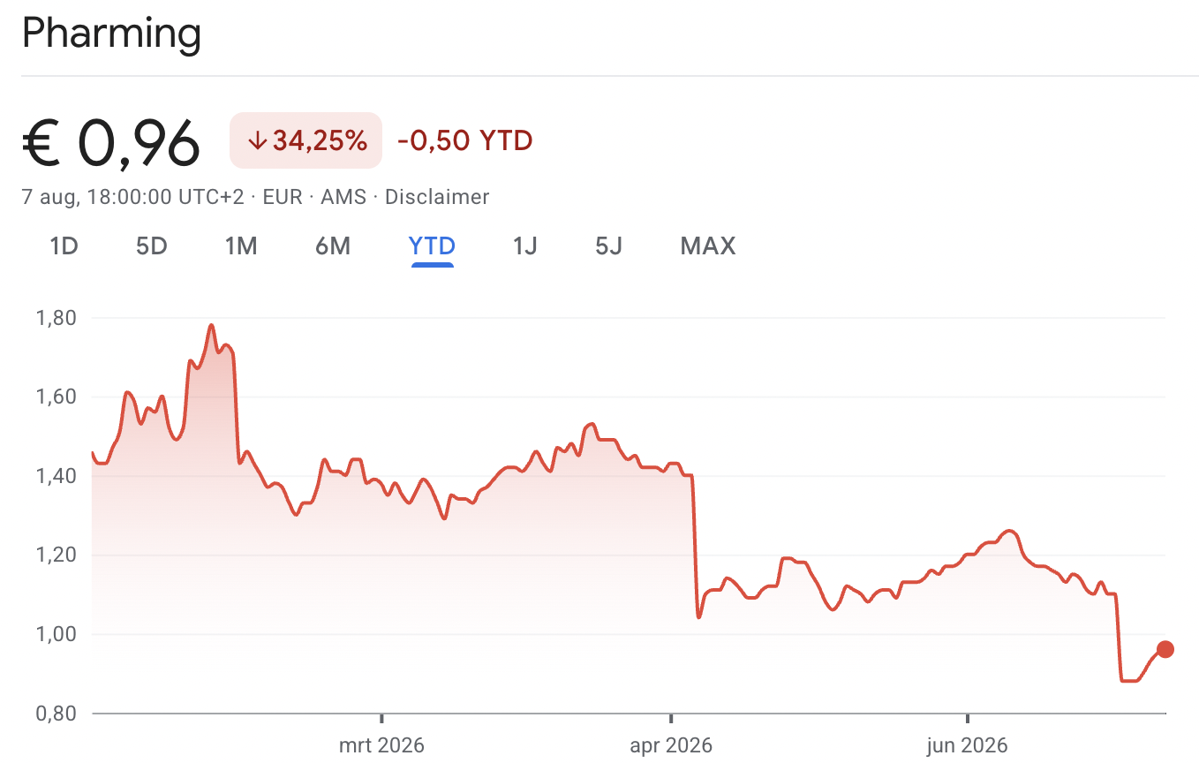1199x763 pixels.
Task: Click the jun 2026 axis label
Action: (967, 745)
